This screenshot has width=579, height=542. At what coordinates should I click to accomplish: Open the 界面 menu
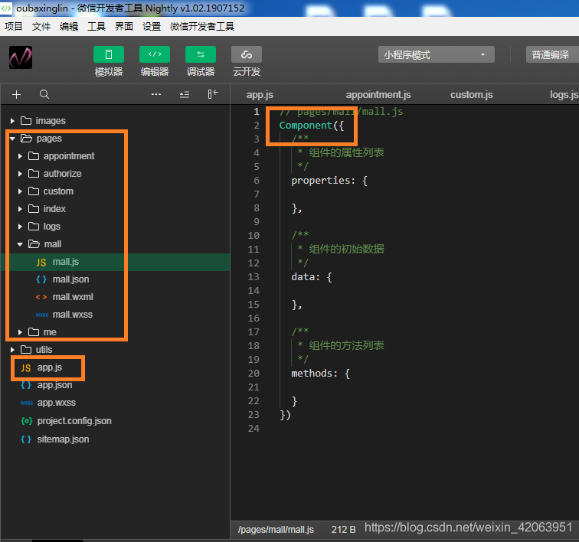pyautogui.click(x=124, y=27)
